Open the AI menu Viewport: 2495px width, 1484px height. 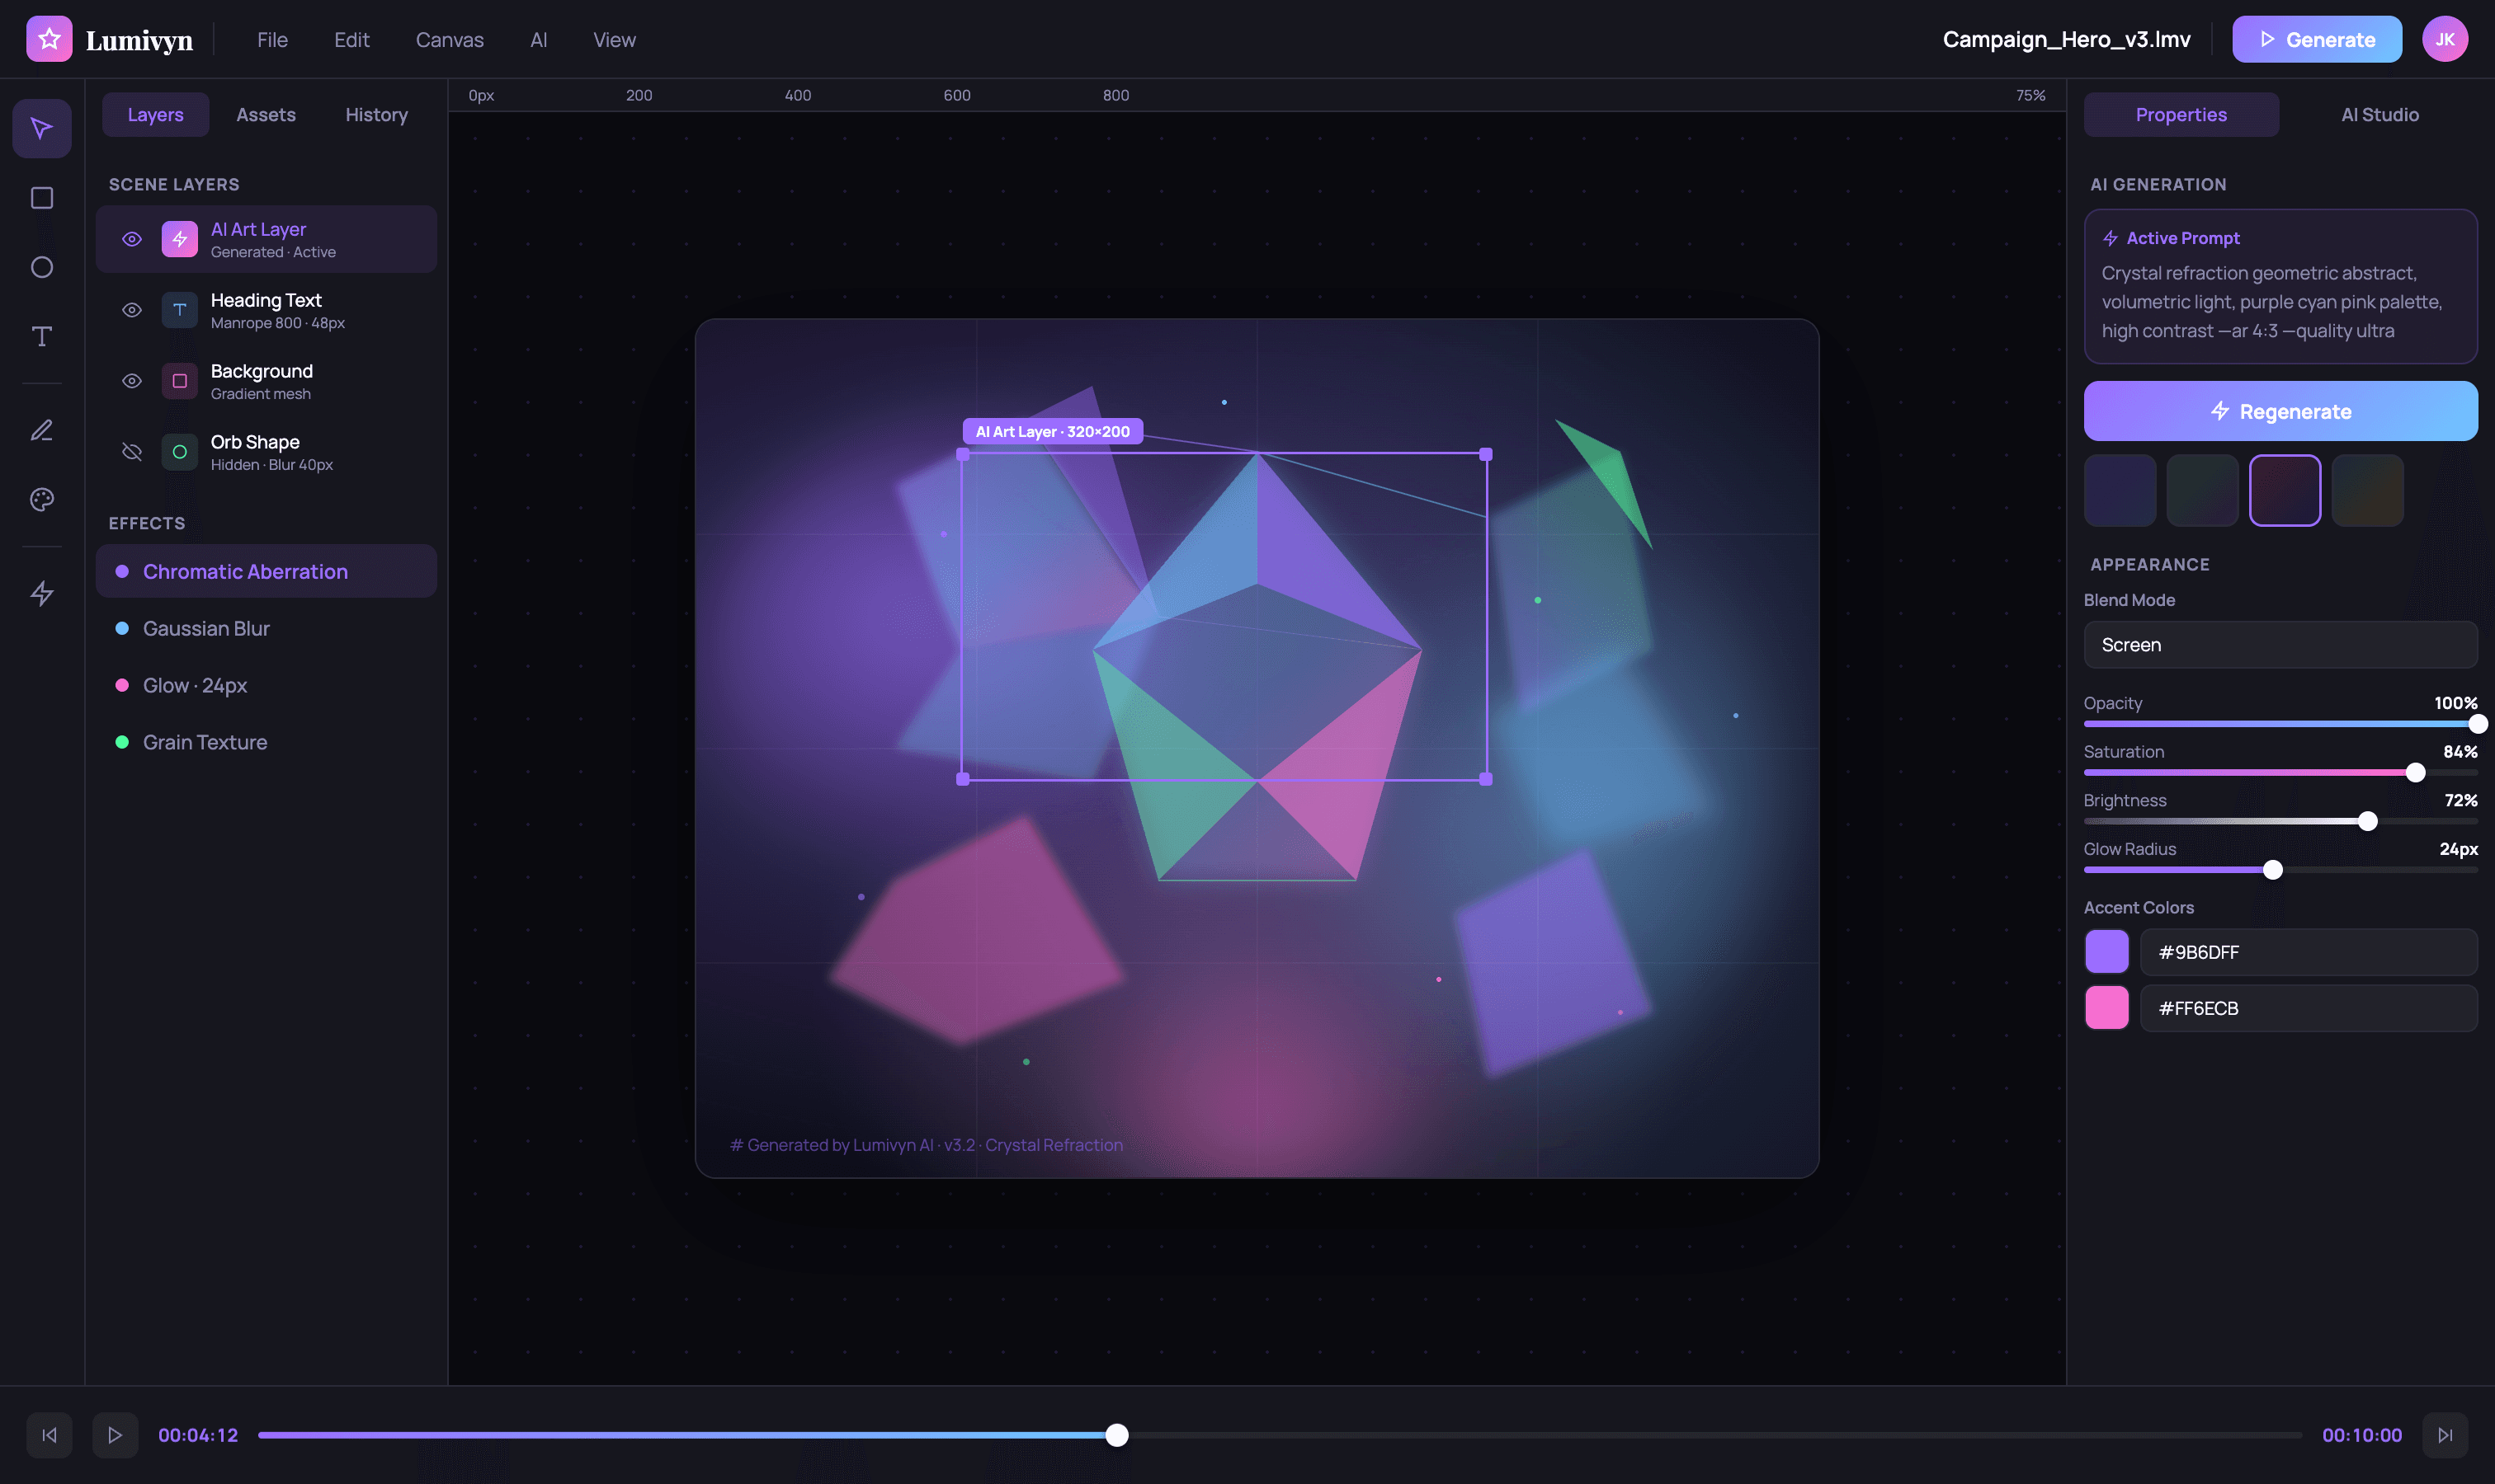pyautogui.click(x=539, y=40)
